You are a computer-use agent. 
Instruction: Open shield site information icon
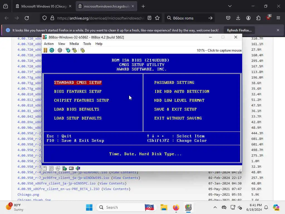tap(45, 18)
